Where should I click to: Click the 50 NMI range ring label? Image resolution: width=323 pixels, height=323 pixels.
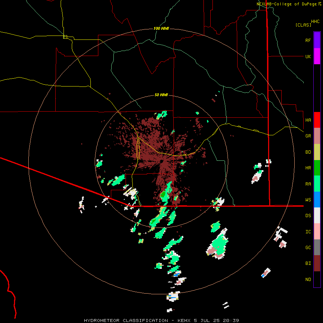point(161,95)
